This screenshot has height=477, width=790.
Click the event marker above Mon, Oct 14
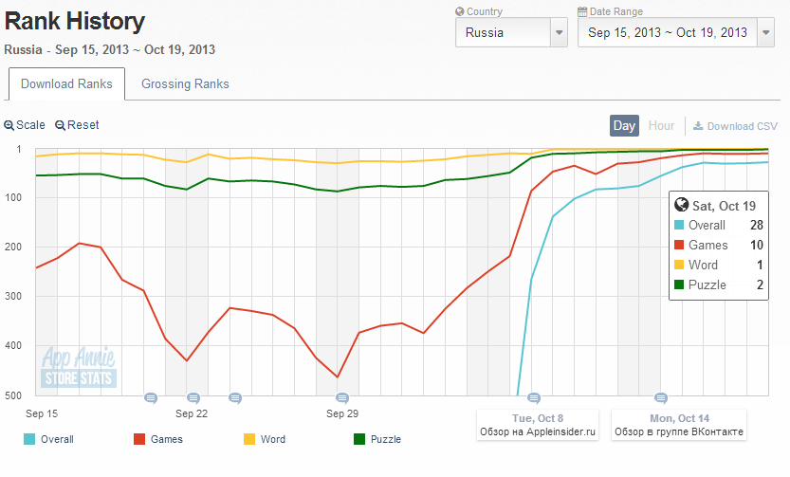pos(661,398)
